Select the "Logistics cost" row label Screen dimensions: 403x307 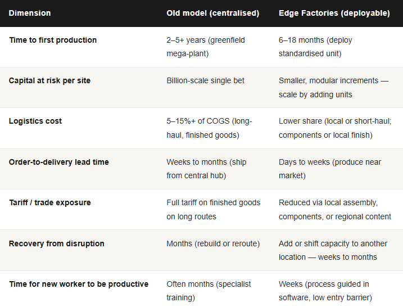click(35, 121)
